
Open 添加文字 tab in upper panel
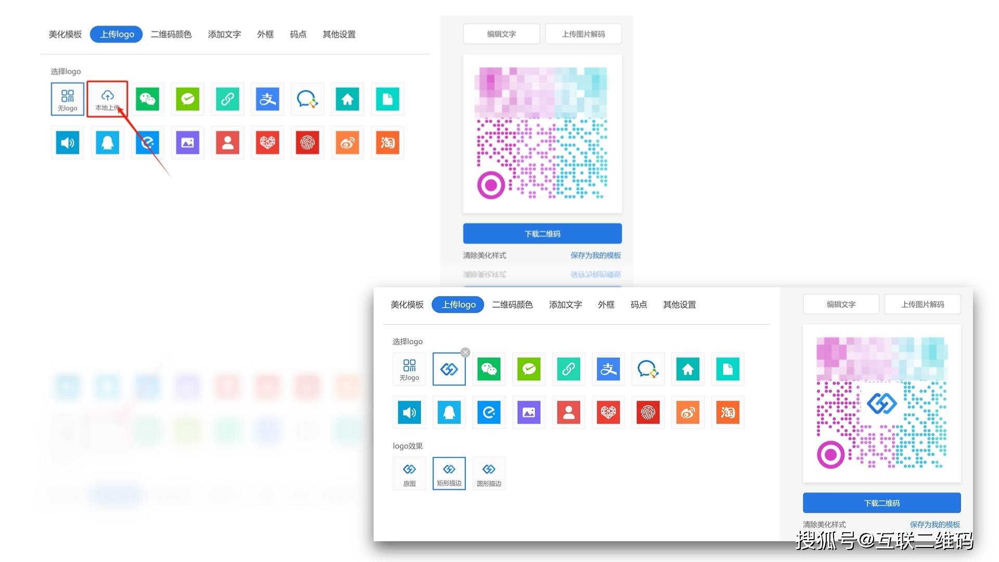(x=224, y=34)
